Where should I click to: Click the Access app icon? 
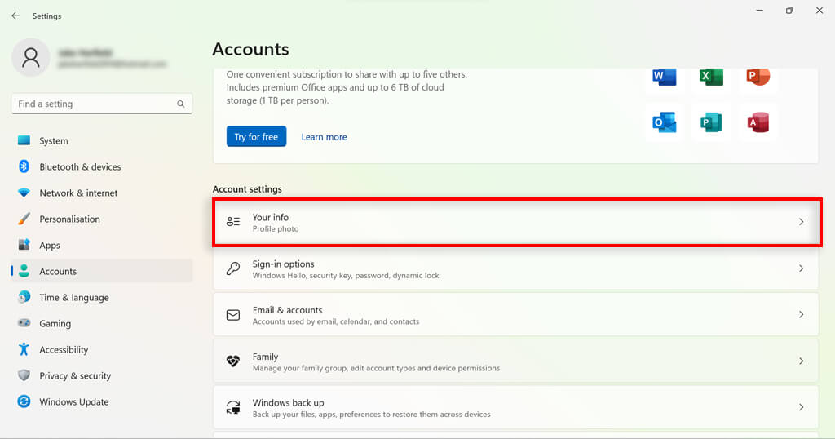point(758,122)
